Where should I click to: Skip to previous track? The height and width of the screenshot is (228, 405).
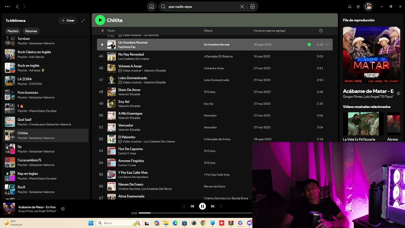pos(192,206)
